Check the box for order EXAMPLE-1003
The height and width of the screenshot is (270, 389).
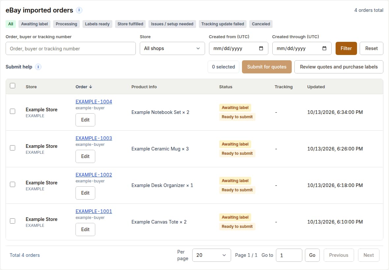13,148
